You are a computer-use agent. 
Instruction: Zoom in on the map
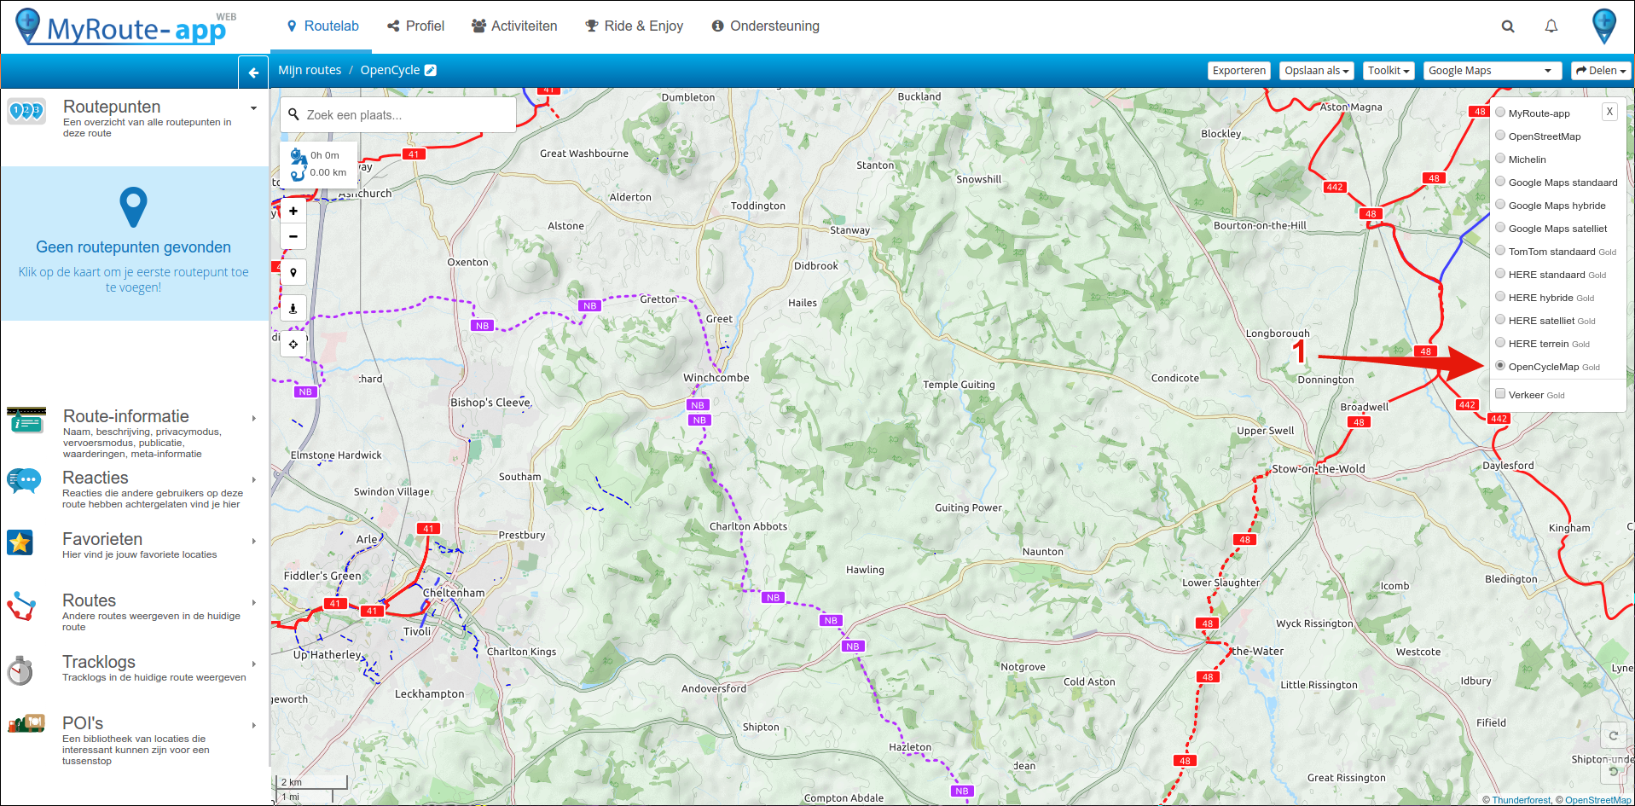click(x=293, y=211)
